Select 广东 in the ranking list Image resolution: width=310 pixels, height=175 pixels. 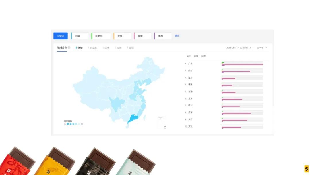[190, 64]
